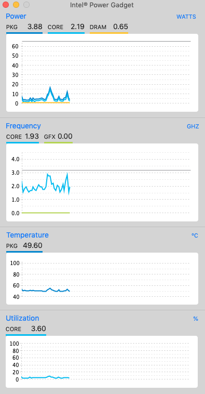The height and width of the screenshot is (394, 205).
Task: Click the power graph peak near 17 watts
Action: click(x=50, y=87)
